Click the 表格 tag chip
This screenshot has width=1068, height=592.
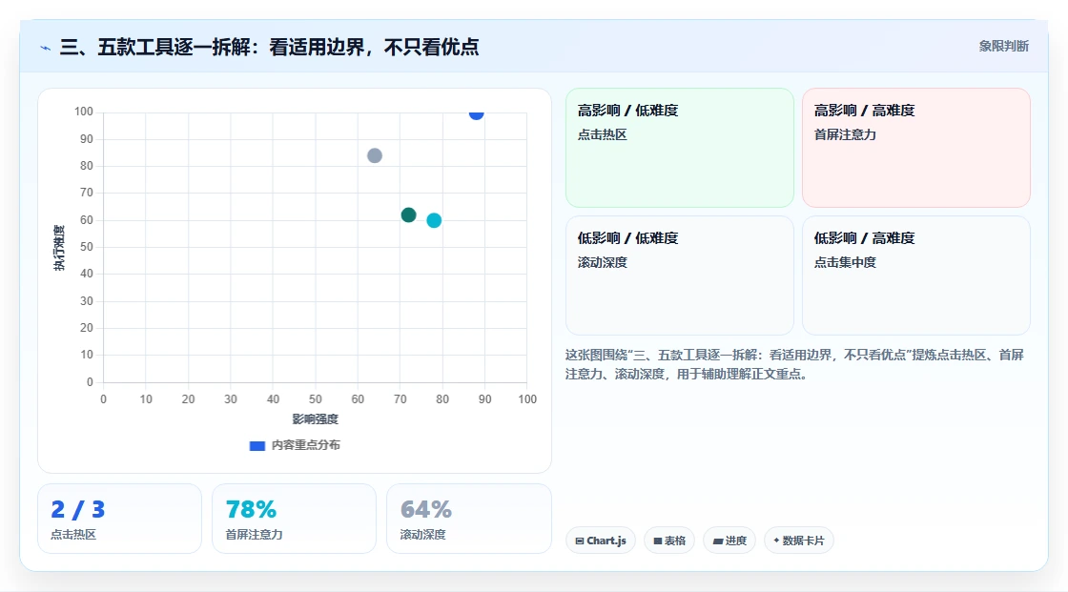pyautogui.click(x=669, y=541)
